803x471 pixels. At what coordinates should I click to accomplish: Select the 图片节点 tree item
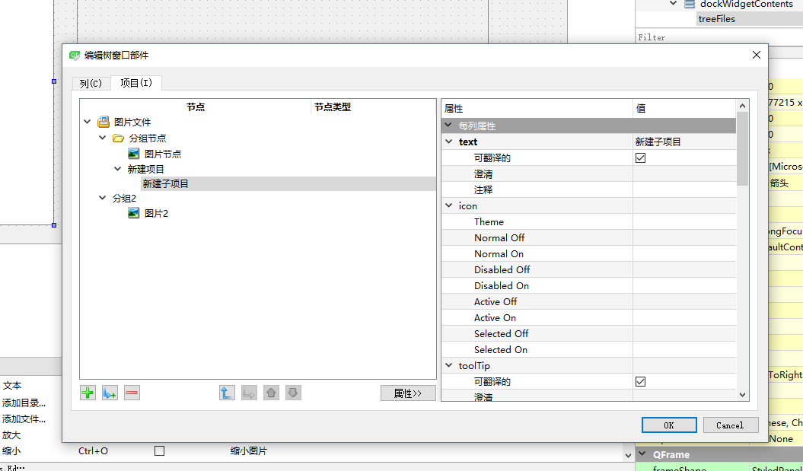click(x=163, y=154)
